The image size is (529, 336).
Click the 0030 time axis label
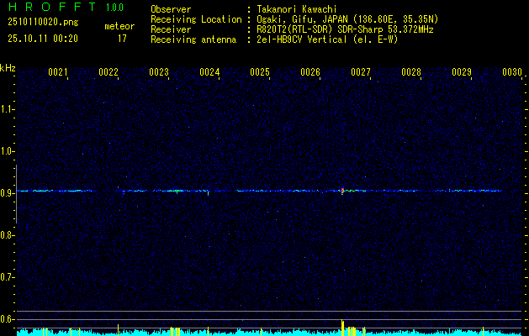point(512,71)
